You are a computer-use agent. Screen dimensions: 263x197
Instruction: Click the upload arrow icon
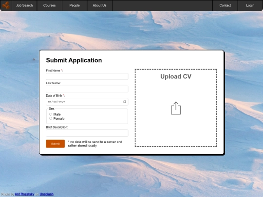[x=176, y=108]
